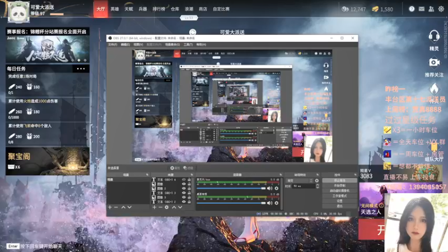This screenshot has height=252, width=448.
Task: Select the 场景 entry in scenes list
Action: click(x=128, y=180)
